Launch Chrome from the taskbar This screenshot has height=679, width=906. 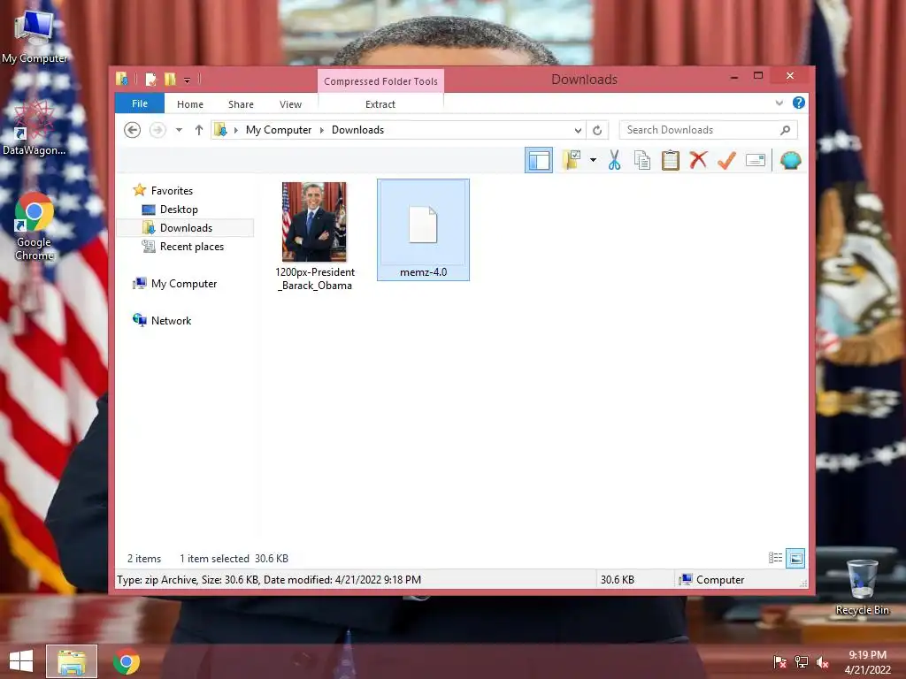[127, 661]
